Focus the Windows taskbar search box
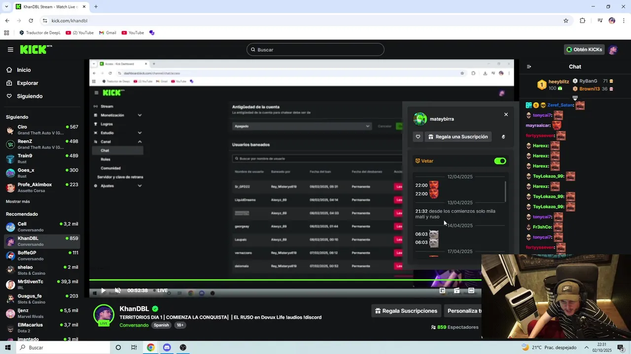Image resolution: width=631 pixels, height=354 pixels. pyautogui.click(x=63, y=348)
